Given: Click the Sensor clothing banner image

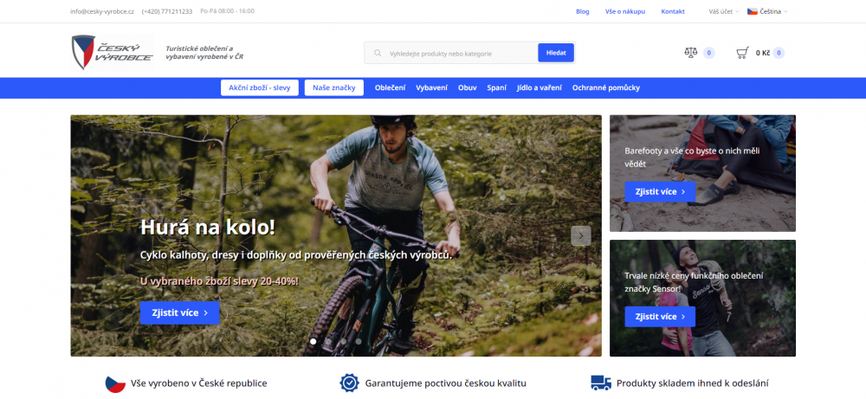Looking at the screenshot, I should [x=702, y=298].
